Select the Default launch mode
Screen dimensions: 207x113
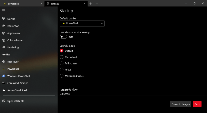pyautogui.click(x=62, y=51)
